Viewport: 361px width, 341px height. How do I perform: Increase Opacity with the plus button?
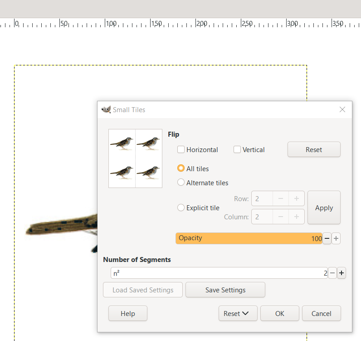click(x=336, y=238)
